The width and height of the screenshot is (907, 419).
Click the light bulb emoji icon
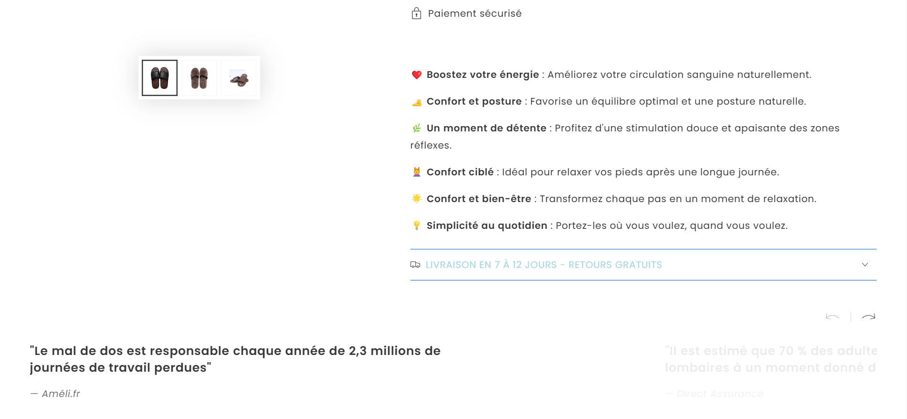coord(417,226)
